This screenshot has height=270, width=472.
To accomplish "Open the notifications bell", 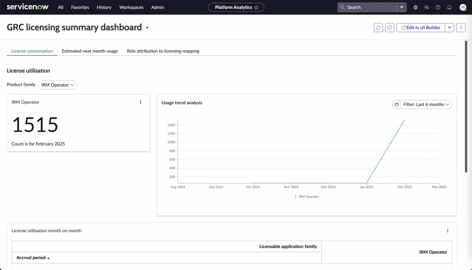I will (x=449, y=7).
